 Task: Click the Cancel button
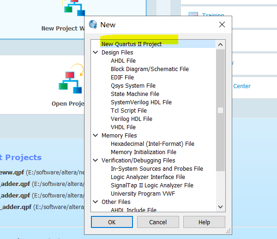coord(158,222)
